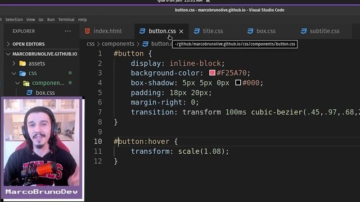
Task: Open the Go menu
Action: tap(41, 20)
